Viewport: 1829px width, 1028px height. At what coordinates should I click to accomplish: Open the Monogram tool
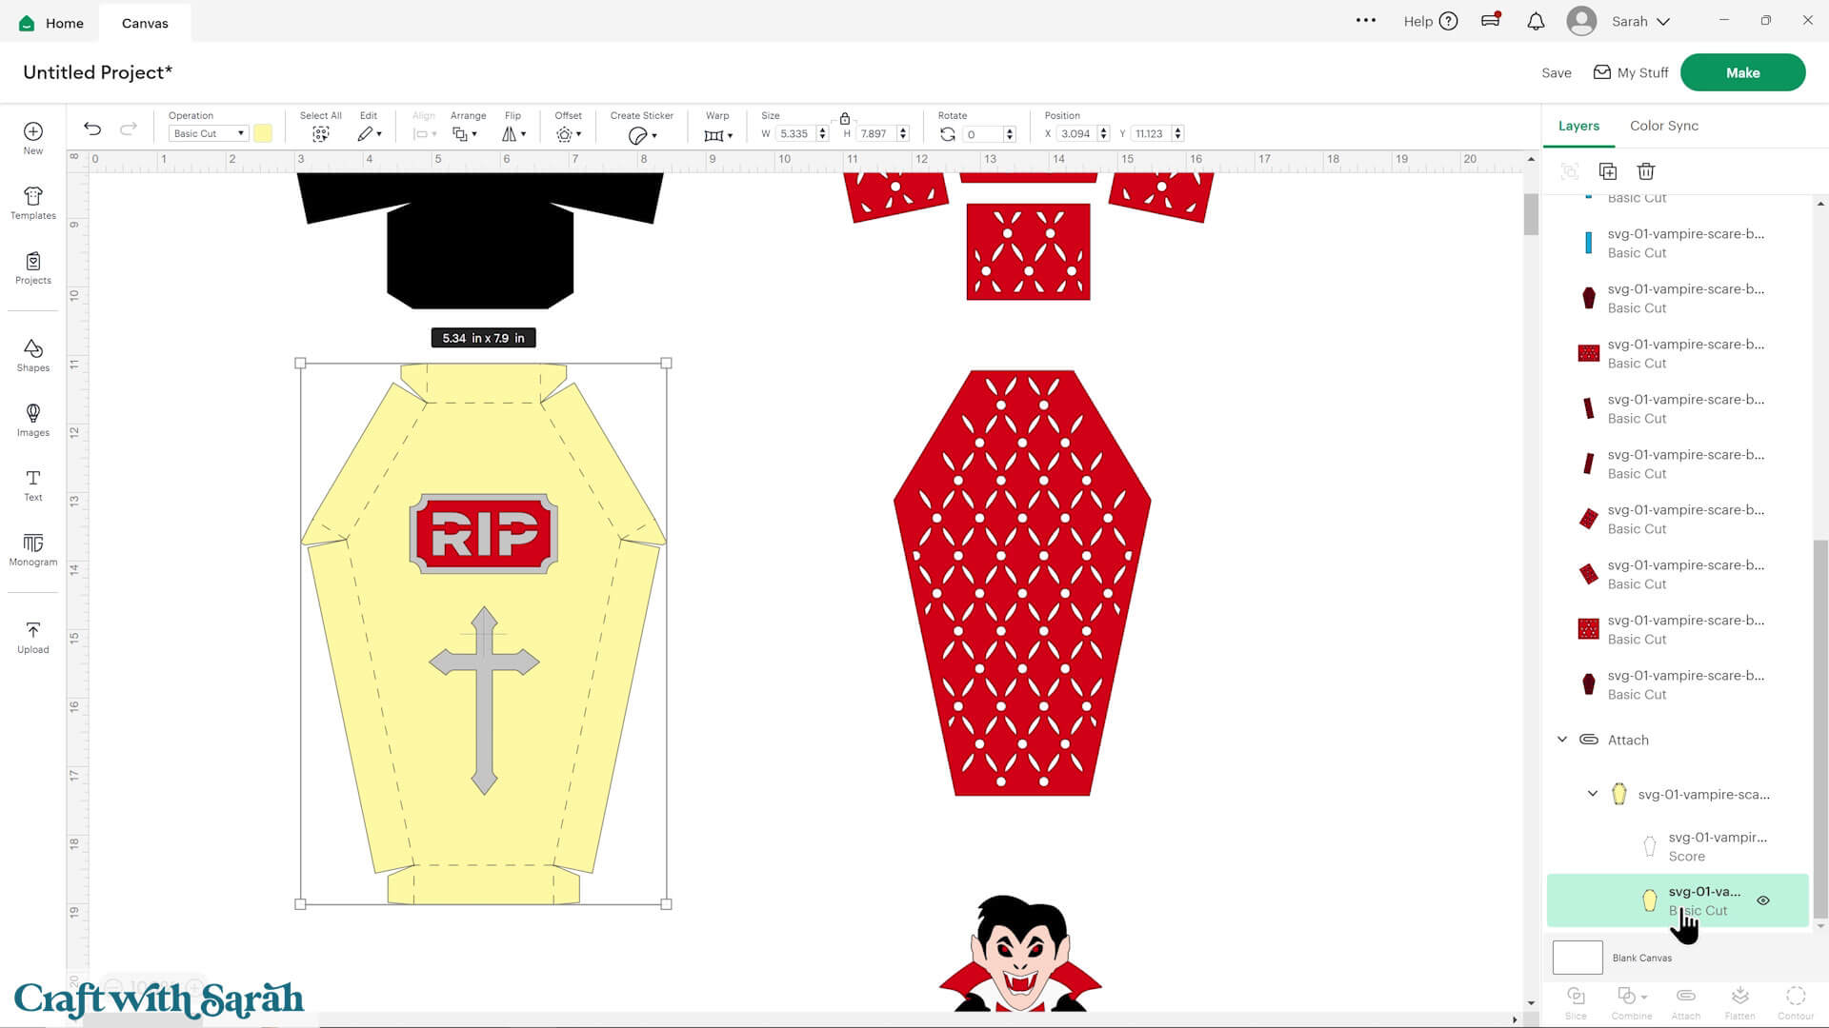click(x=32, y=550)
